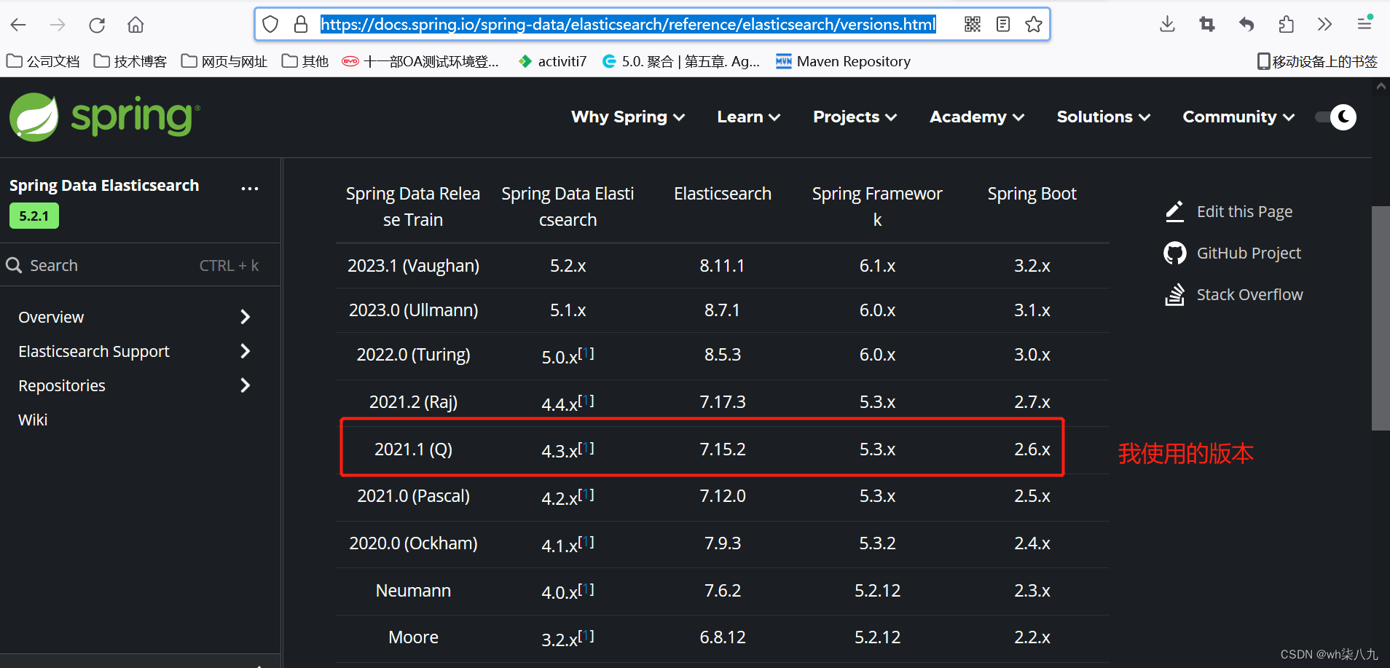Expand the Learn dropdown menu
Image resolution: width=1390 pixels, height=668 pixels.
click(x=749, y=117)
